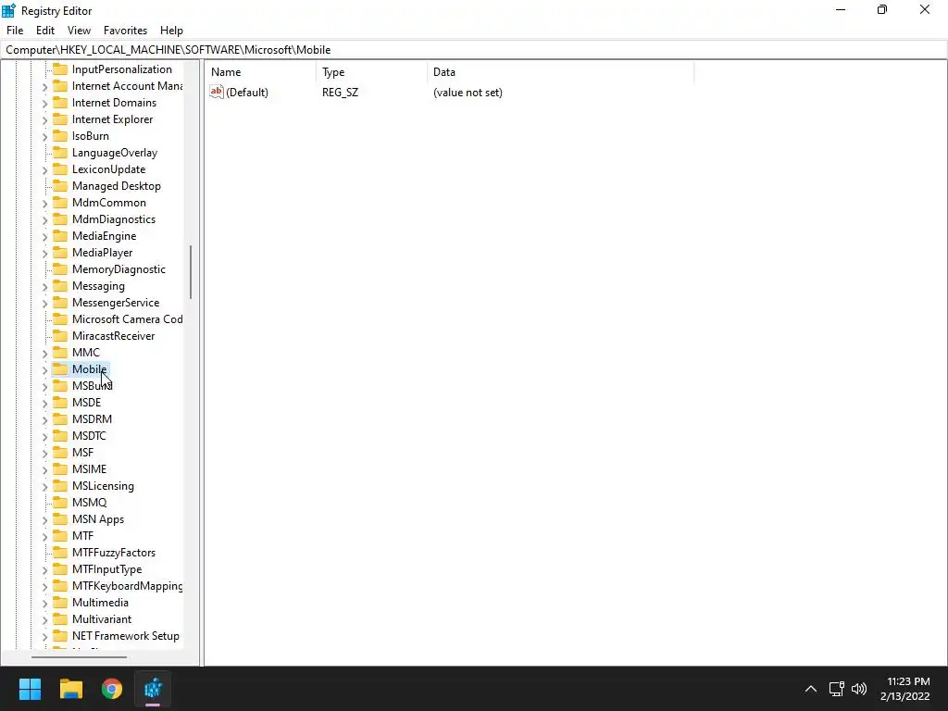The image size is (948, 711).
Task: Click the Registry Editor taskbar icon
Action: (153, 689)
